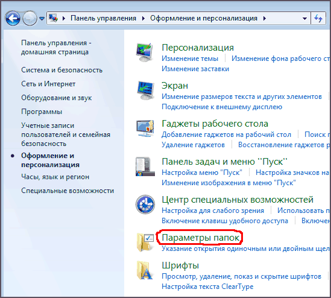
Task: Click 'Удаление гаджетов' link
Action: pyautogui.click(x=193, y=145)
